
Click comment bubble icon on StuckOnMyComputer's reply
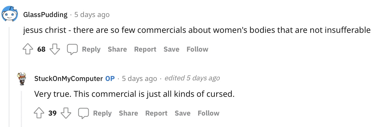[x=83, y=113]
